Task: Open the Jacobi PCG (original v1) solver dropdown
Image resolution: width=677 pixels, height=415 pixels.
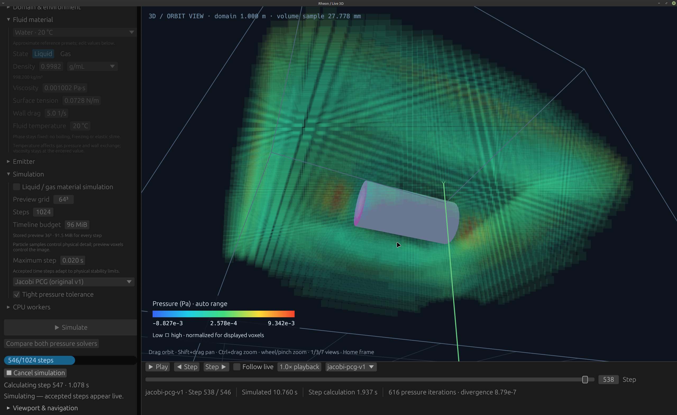Action: coord(74,282)
